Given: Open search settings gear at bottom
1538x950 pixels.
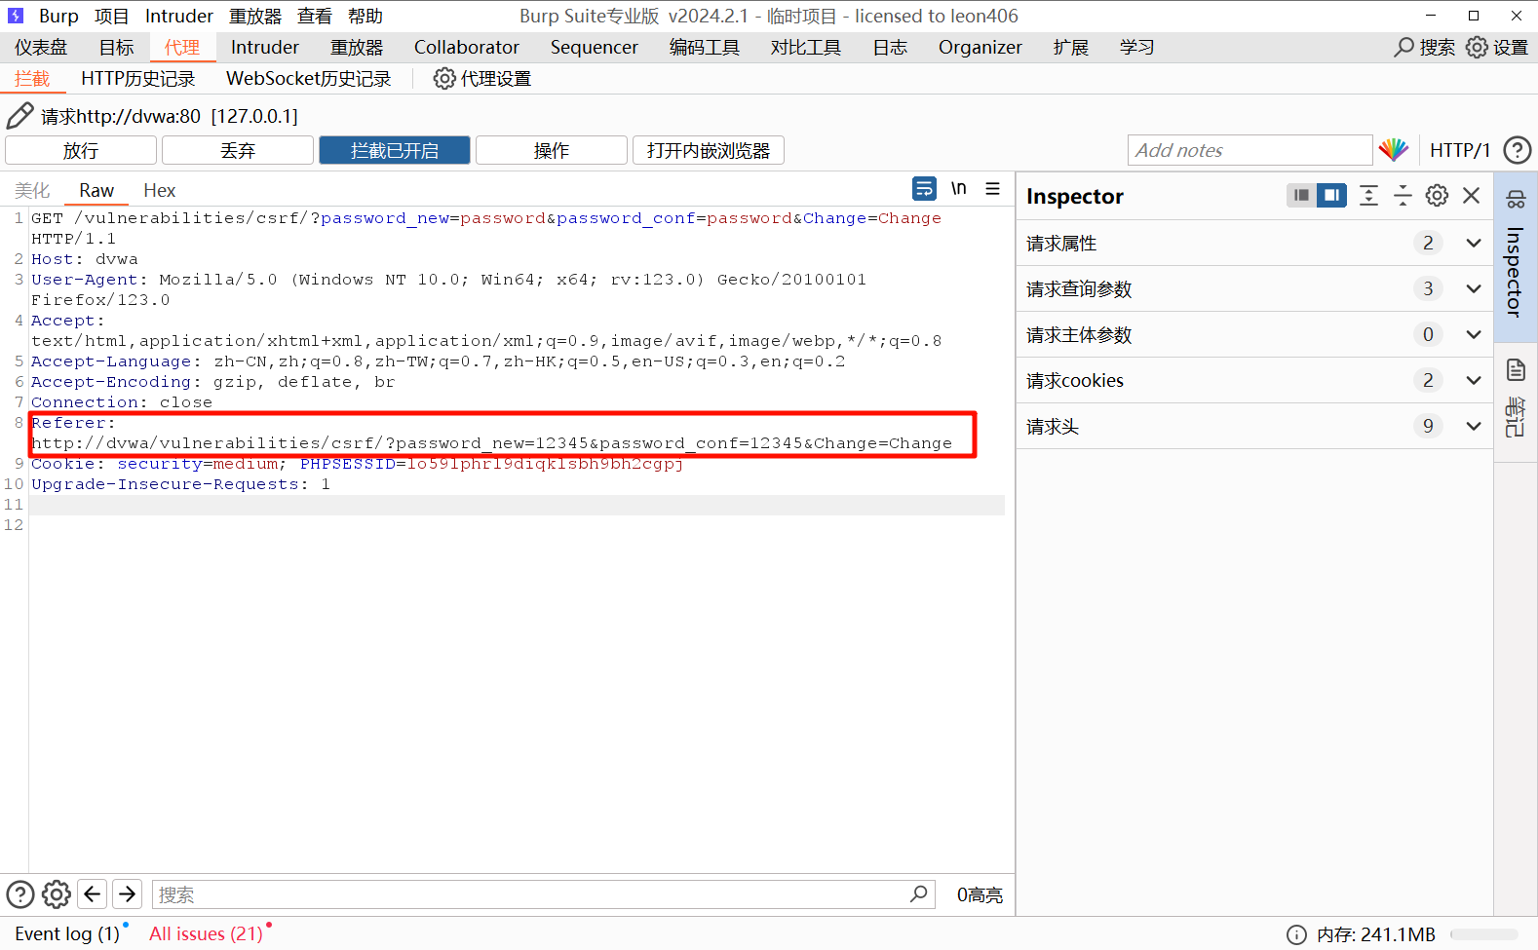Looking at the screenshot, I should [57, 893].
